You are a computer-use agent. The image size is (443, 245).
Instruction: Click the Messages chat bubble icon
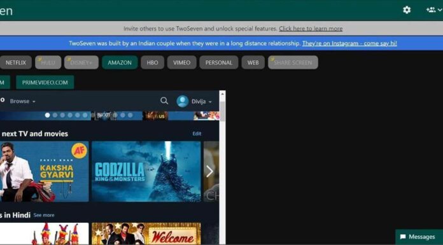pyautogui.click(x=403, y=237)
